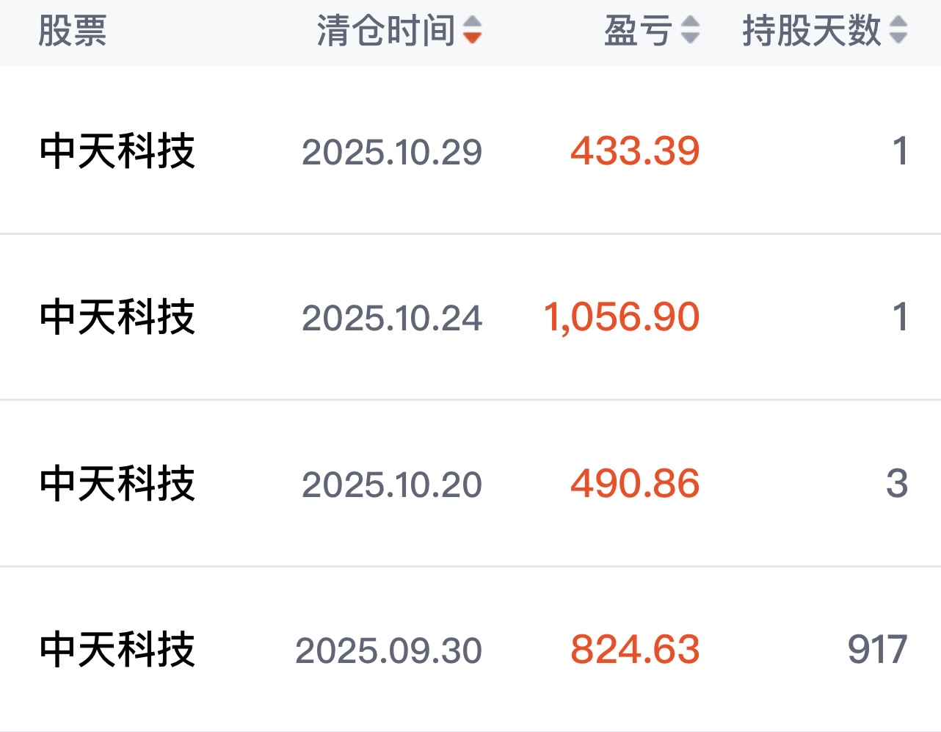The height and width of the screenshot is (732, 941).
Task: Select the 清仓时间 header label
Action: tap(386, 32)
